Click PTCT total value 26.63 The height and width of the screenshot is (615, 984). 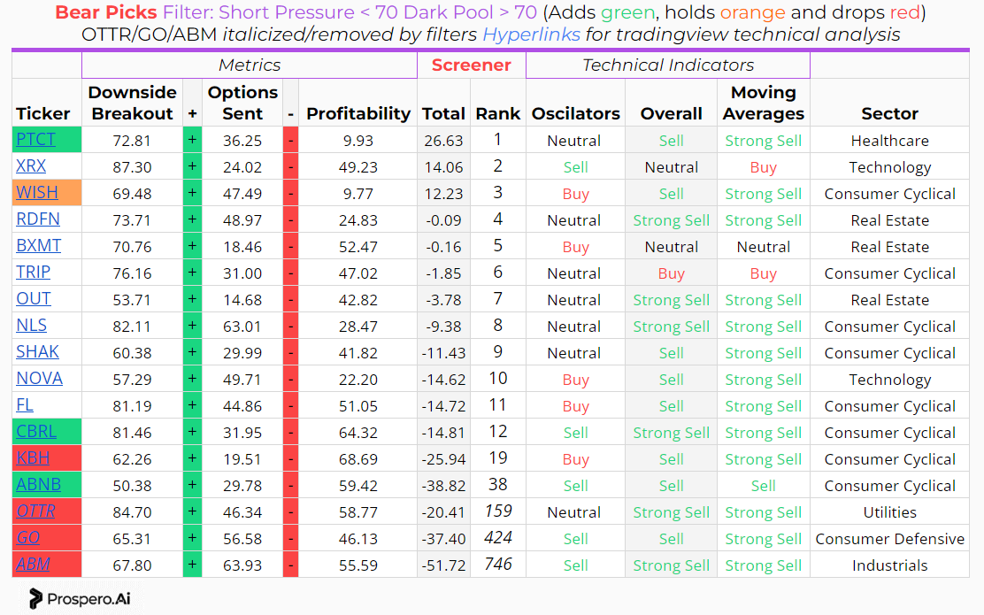tap(443, 141)
